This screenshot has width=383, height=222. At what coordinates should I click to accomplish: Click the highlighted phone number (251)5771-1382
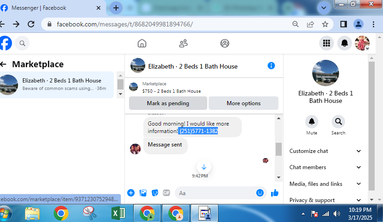[x=198, y=131]
